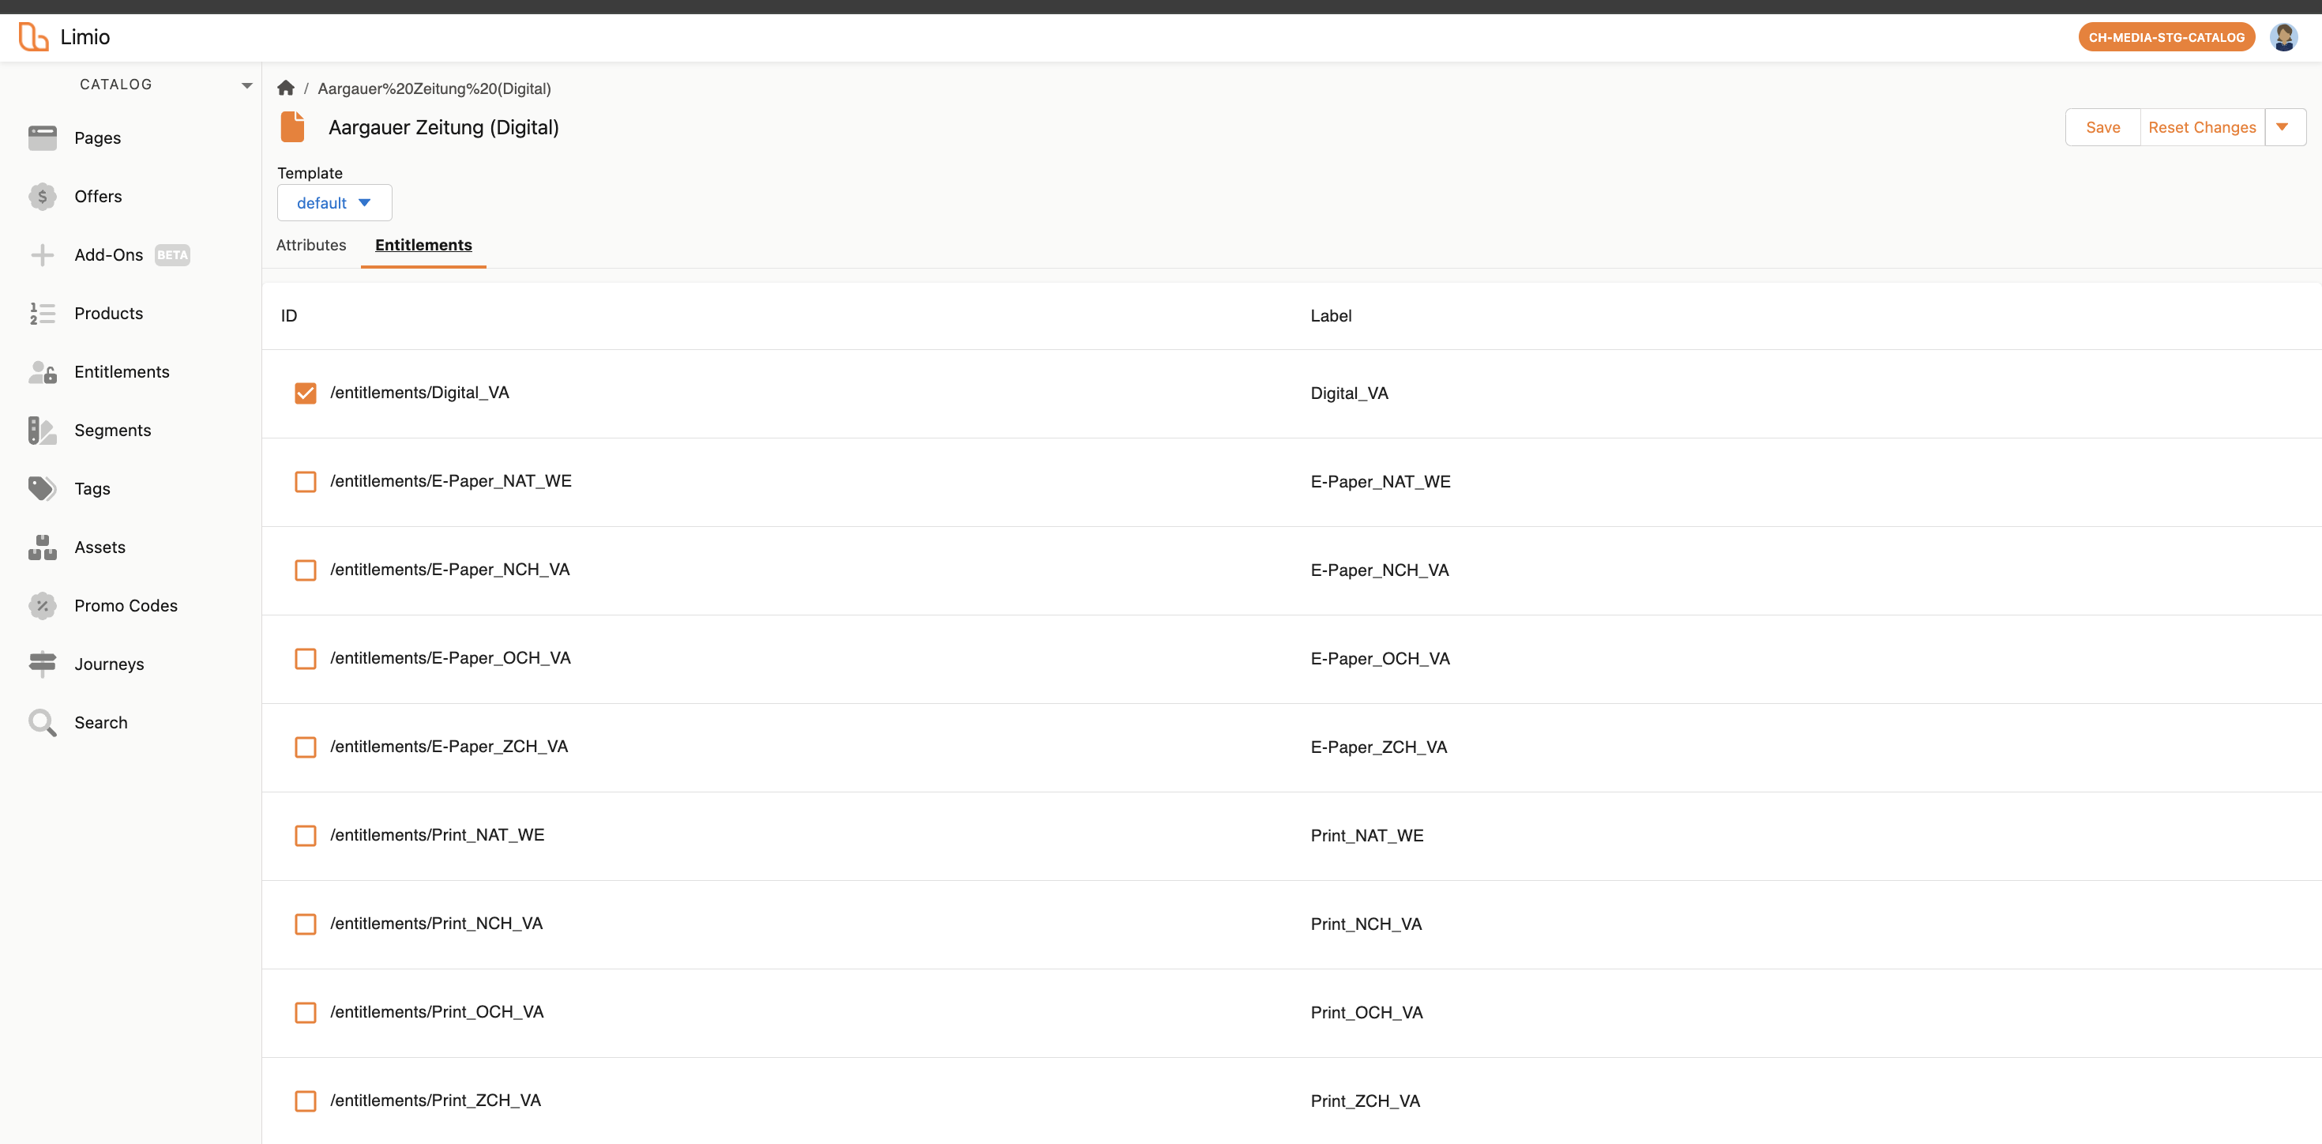Click the BETA badge next to Add-Ons

click(172, 255)
